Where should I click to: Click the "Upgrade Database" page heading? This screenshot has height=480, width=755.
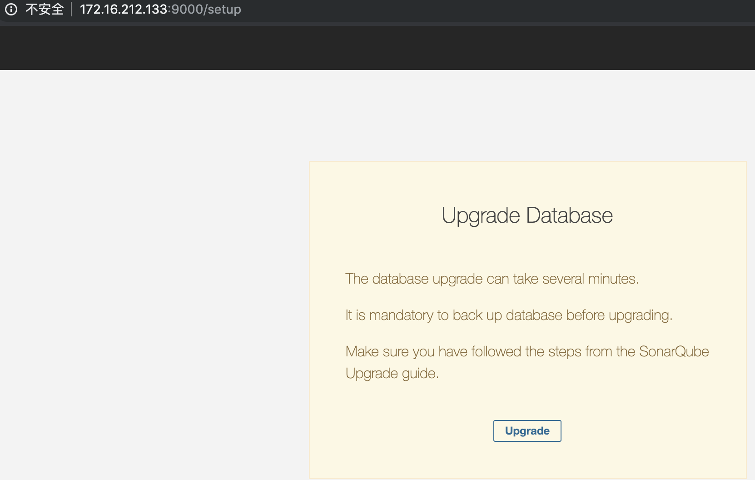[x=527, y=215]
